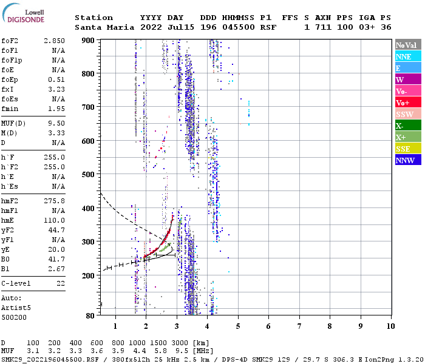The image size is (425, 364).
Task: Click the h`Es N/A value
Action: tap(58, 187)
